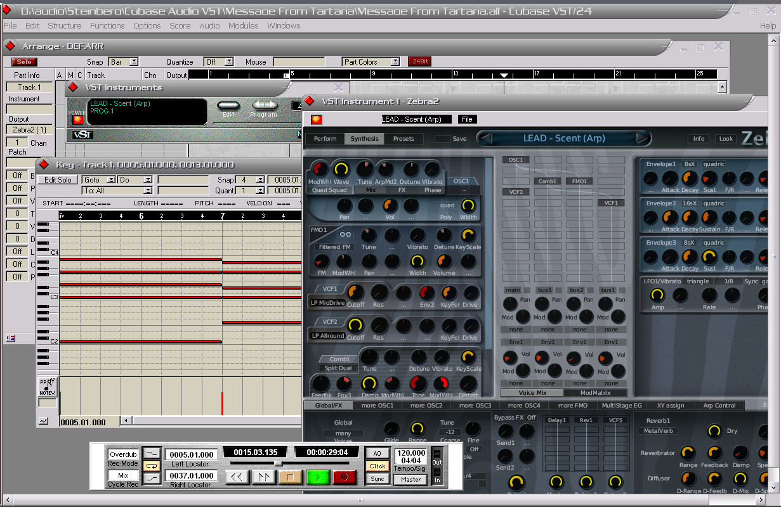Image resolution: width=781 pixels, height=507 pixels.
Task: Click the Overdub Rec Mode field
Action: pos(123,454)
